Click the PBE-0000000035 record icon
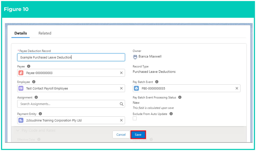Viewport: 256px width, 151px height. (136, 88)
